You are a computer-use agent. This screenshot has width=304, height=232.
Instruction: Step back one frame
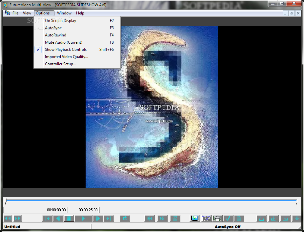pyautogui.click(x=58, y=219)
